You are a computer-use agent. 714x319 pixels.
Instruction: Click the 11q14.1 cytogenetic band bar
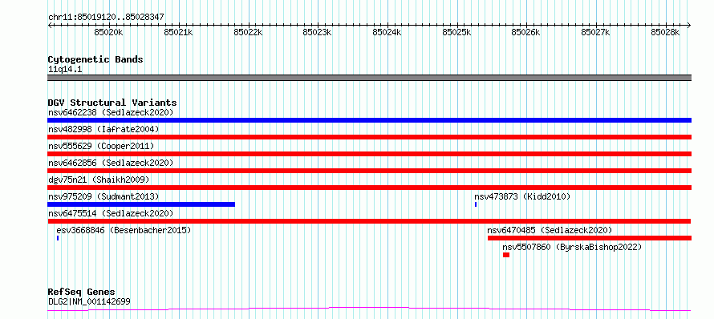point(369,78)
